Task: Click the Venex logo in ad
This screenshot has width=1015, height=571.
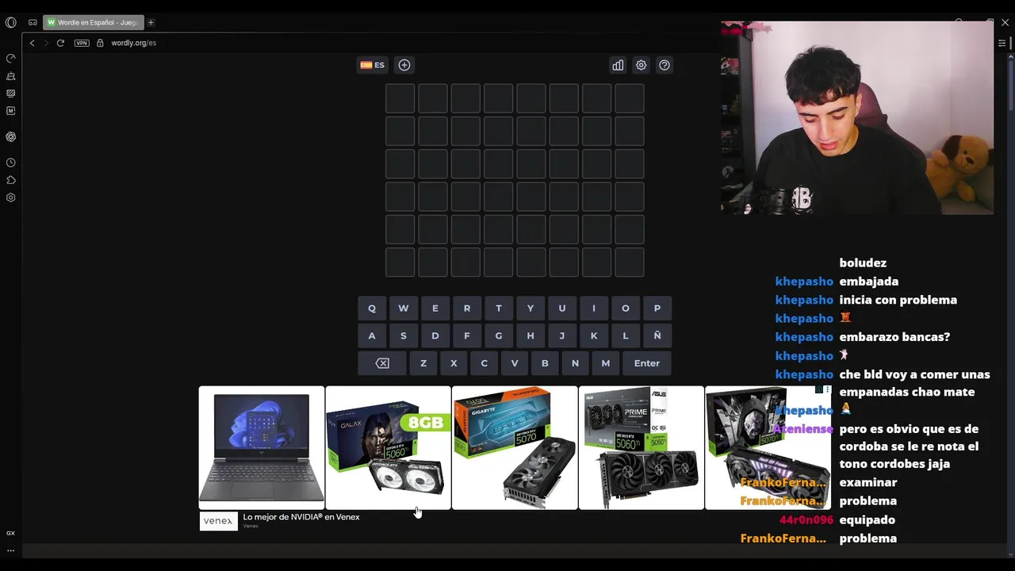Action: click(x=218, y=521)
